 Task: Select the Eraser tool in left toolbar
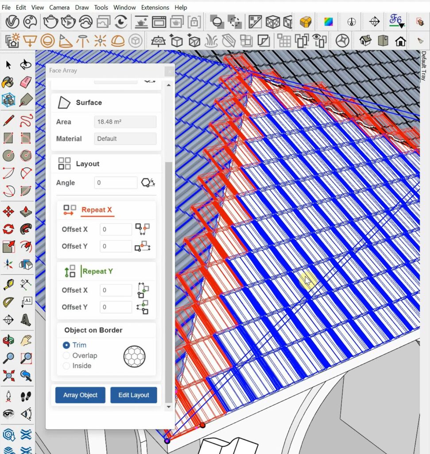[26, 82]
